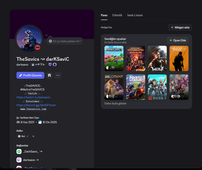Click the darksavic username text

(22, 65)
